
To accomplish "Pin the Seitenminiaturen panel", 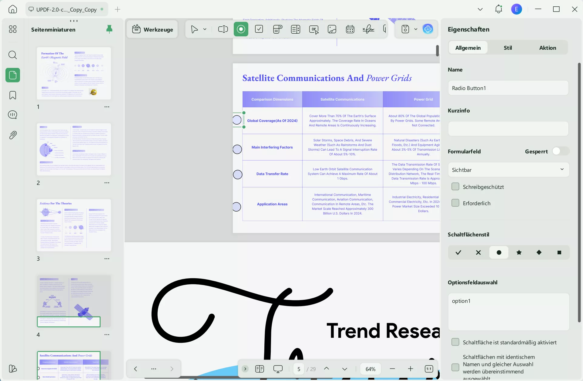I will click(x=109, y=29).
